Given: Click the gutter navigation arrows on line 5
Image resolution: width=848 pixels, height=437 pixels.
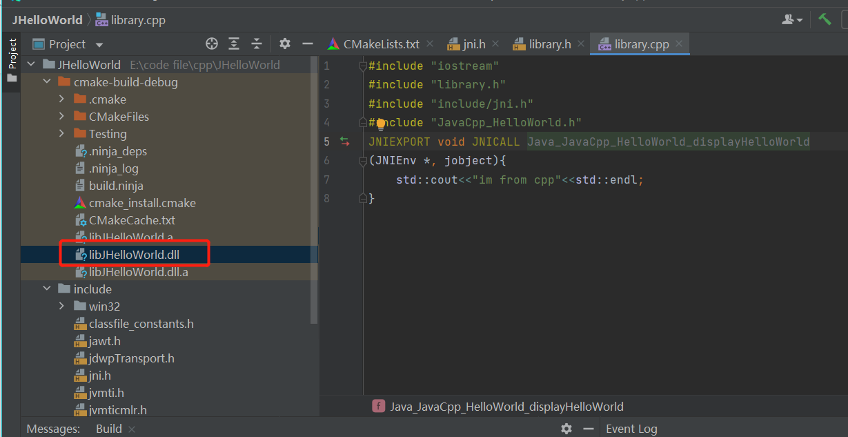Looking at the screenshot, I should click(345, 142).
